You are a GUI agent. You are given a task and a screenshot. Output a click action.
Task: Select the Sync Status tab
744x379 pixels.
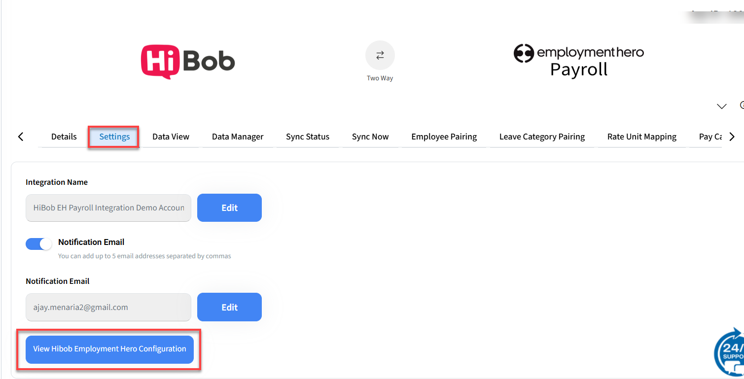tap(308, 137)
